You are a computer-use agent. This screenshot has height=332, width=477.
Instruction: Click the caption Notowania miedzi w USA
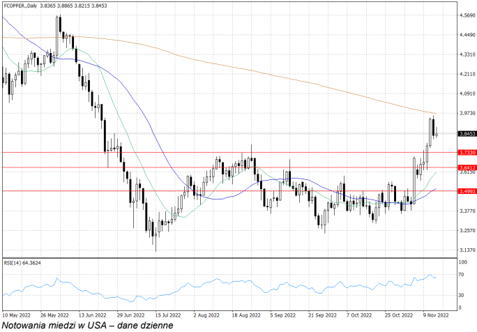[x=87, y=325]
